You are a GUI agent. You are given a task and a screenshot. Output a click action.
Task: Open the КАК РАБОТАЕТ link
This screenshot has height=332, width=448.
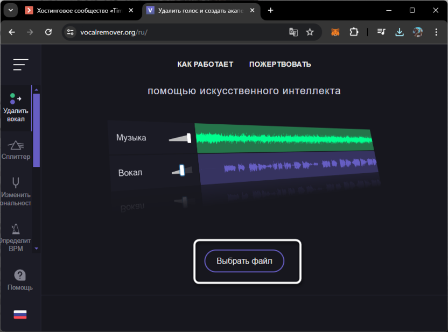tap(205, 64)
